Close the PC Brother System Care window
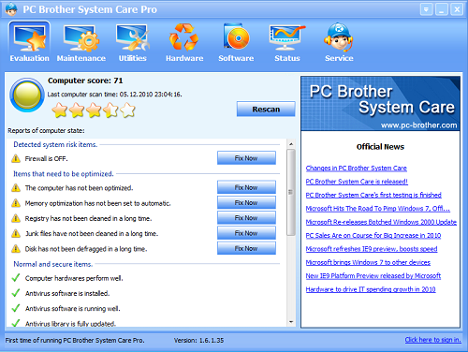The width and height of the screenshot is (468, 352). click(457, 9)
